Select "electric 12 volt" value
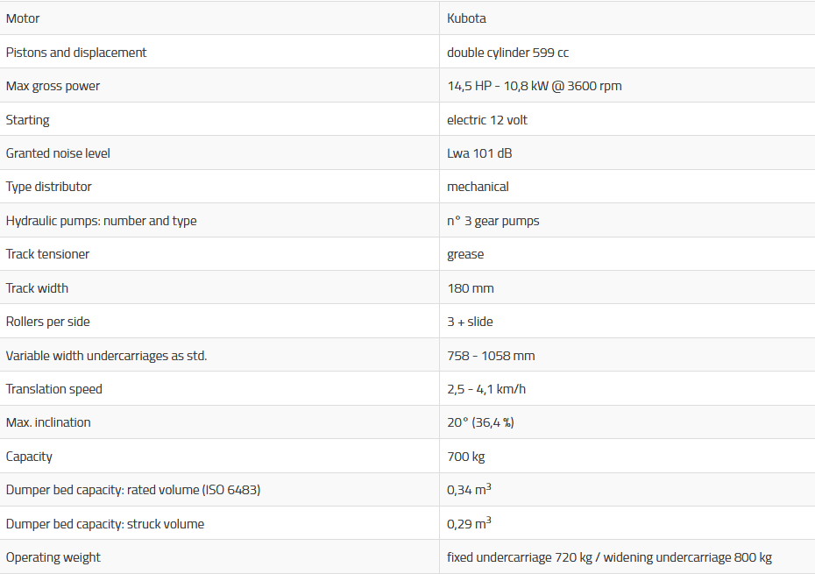Viewport: 815px width, 574px height. pos(487,120)
